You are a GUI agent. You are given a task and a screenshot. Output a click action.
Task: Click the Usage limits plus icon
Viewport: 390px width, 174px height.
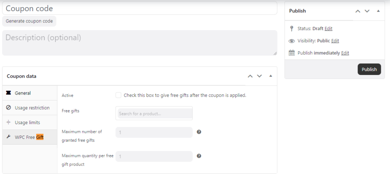(x=8, y=122)
